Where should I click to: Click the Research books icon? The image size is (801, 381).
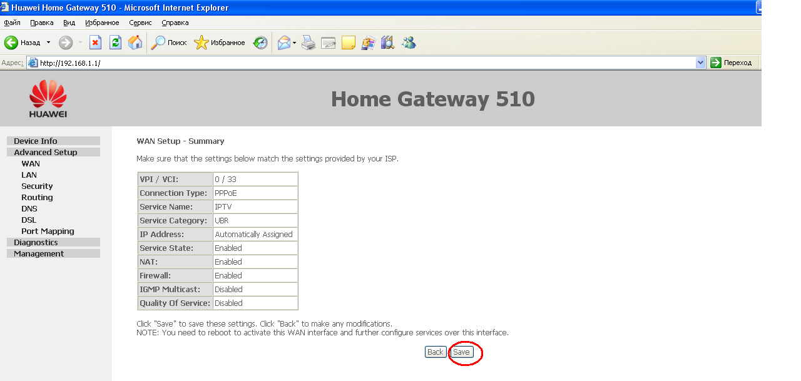[x=388, y=43]
